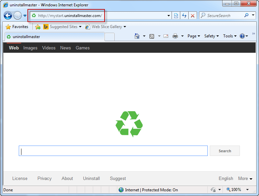Click the RSS Feeds icon
This screenshot has height=196, width=259.
[152, 36]
